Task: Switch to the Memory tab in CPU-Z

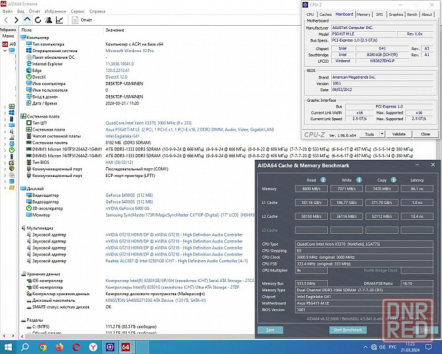Action: coord(363,14)
